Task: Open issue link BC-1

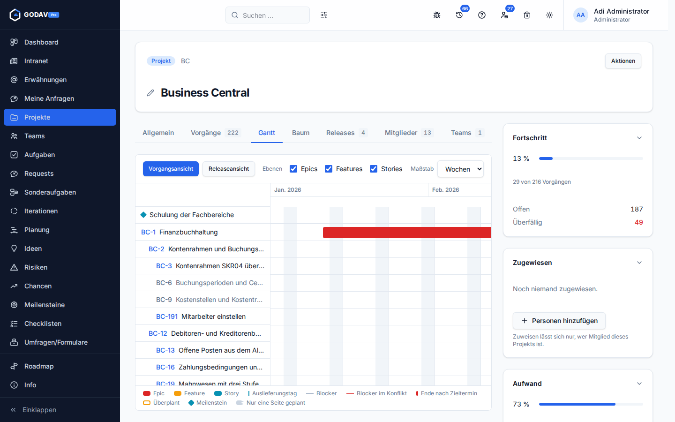Action: 148,232
